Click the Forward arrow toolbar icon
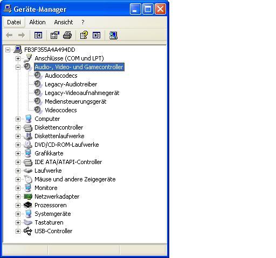The width and height of the screenshot is (276, 258). [22, 35]
